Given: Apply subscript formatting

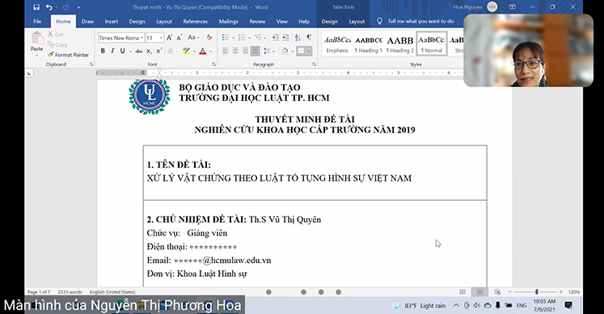Looking at the screenshot, I should click(149, 51).
